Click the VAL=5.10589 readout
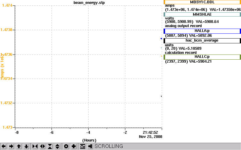Viewport: 241px width, 150px height. [x=190, y=48]
